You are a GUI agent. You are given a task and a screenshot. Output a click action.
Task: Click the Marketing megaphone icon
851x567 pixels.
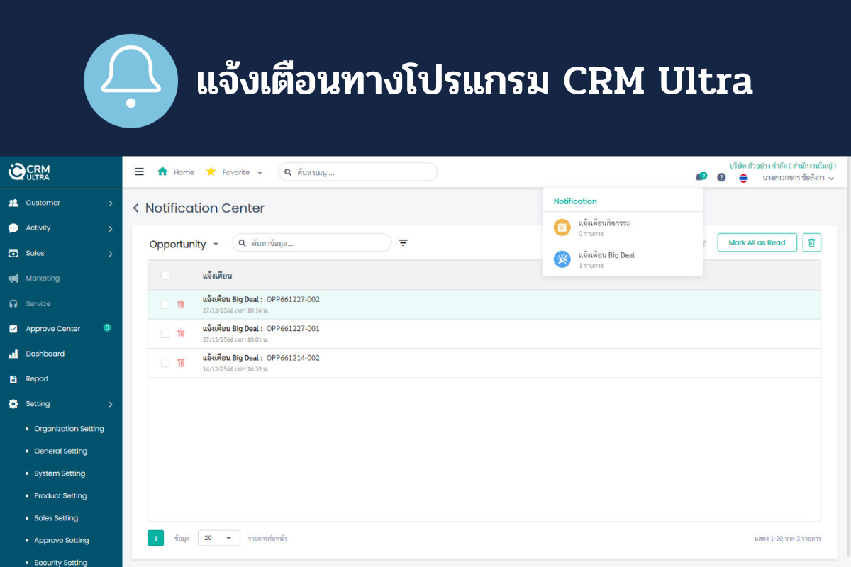tap(13, 279)
